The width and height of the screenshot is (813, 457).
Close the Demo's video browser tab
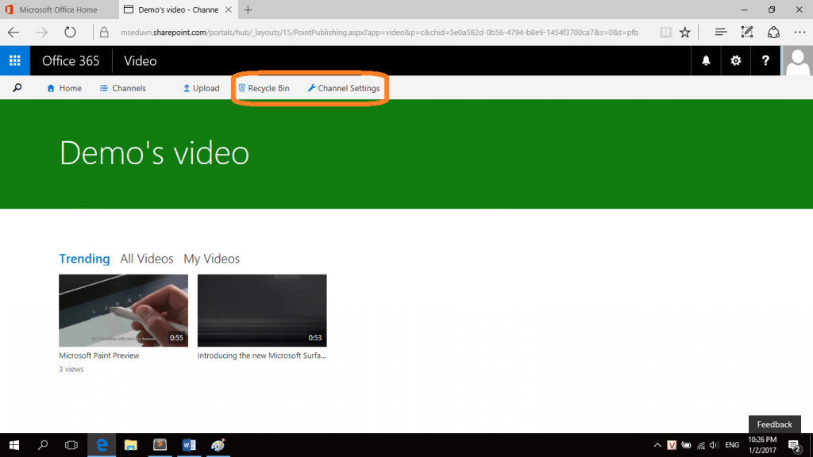point(228,10)
